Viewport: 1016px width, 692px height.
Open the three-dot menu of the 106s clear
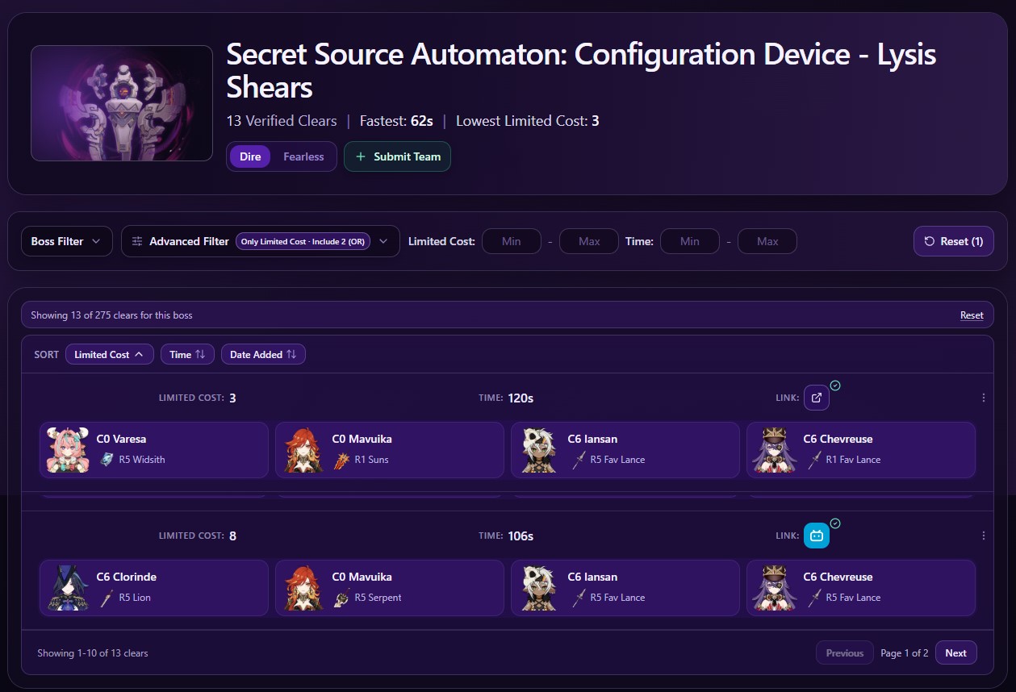point(983,536)
